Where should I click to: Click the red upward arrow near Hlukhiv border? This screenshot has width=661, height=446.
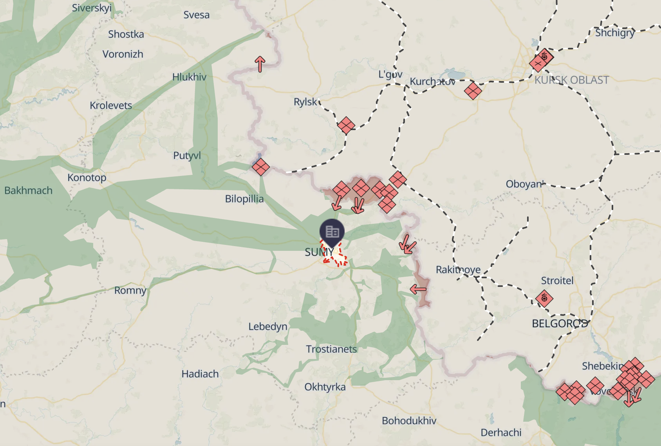pyautogui.click(x=260, y=64)
